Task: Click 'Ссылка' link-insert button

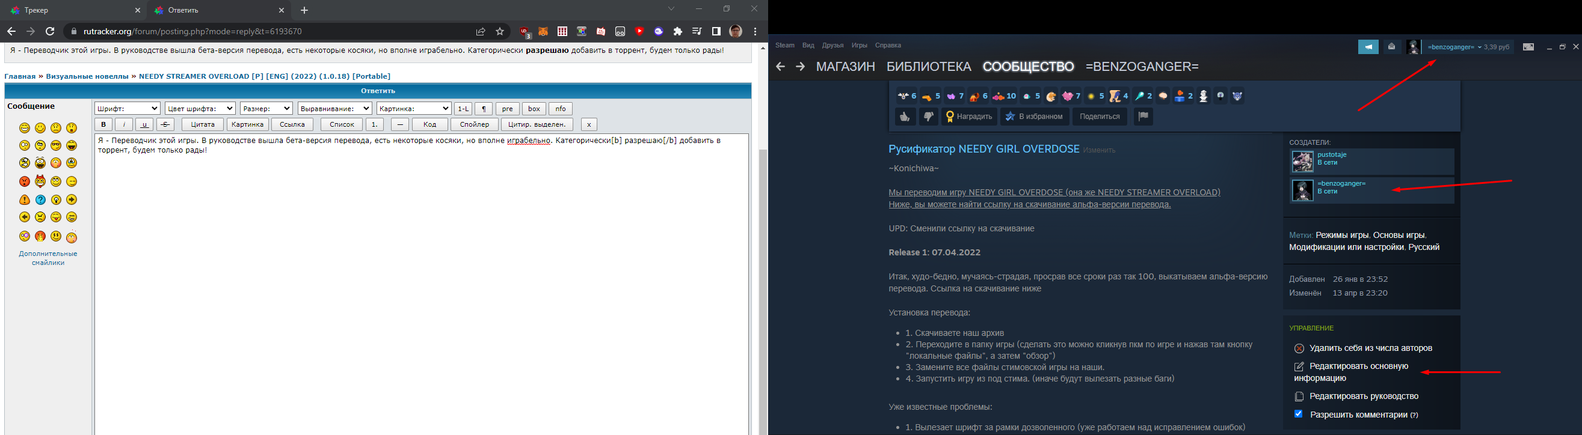Action: [x=292, y=124]
